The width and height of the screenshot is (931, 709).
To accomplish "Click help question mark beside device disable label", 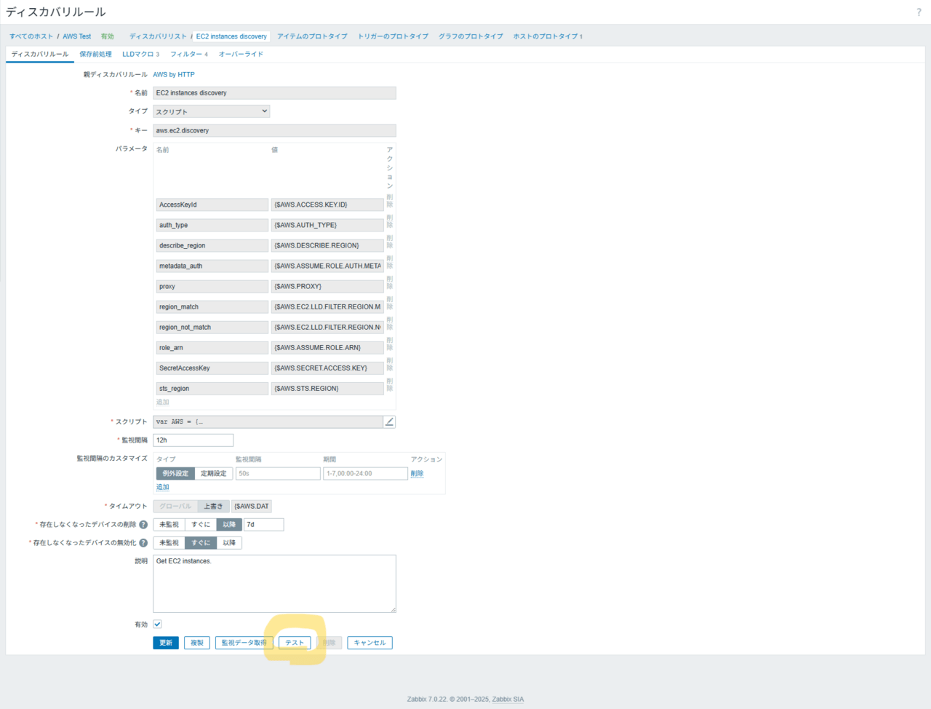I will point(143,542).
